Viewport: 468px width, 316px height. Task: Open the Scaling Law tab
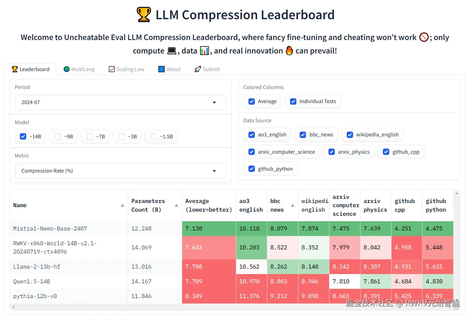coord(127,69)
